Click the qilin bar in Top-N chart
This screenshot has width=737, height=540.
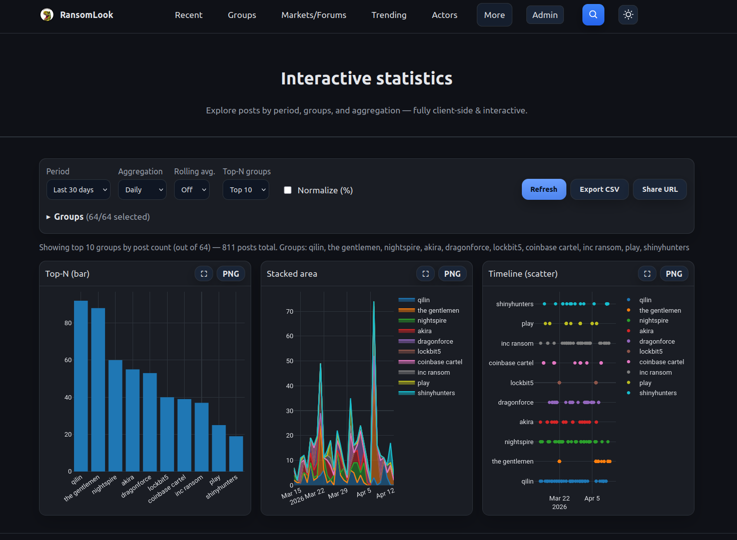tap(81, 386)
